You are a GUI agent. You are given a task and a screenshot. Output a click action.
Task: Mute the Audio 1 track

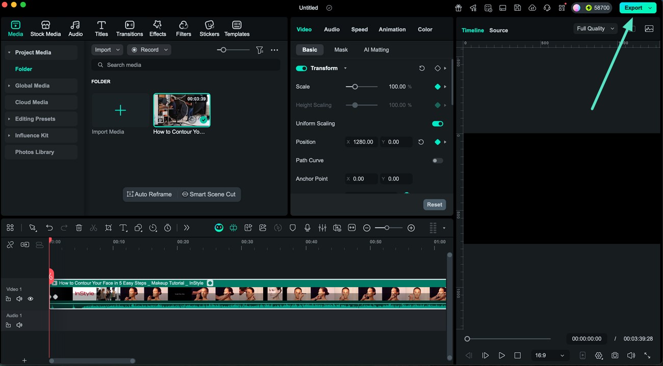click(19, 325)
